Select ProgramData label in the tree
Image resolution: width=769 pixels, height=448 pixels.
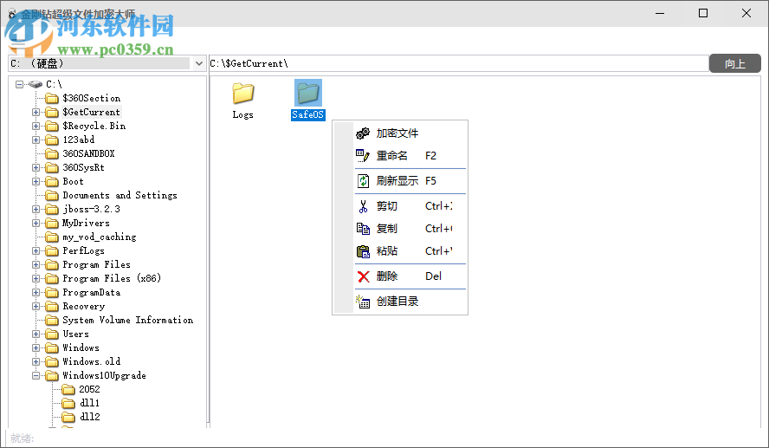(91, 292)
